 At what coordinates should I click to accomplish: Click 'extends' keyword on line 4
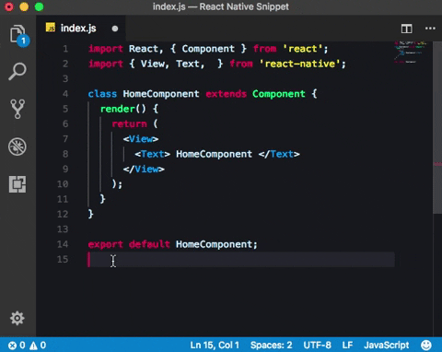[x=226, y=94]
